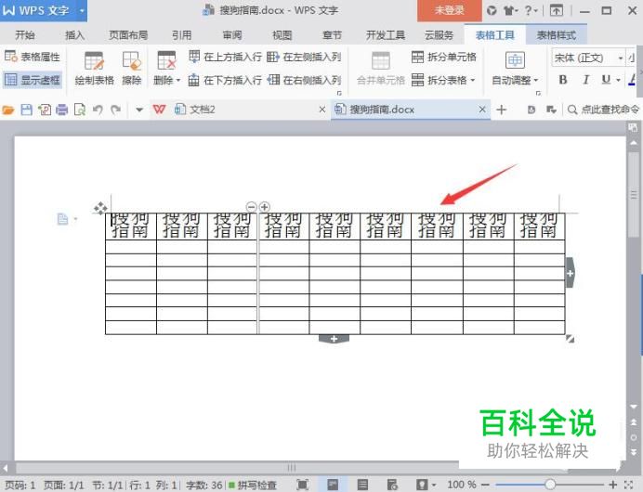The width and height of the screenshot is (643, 492).
Task: Toggle the 显示虚框 gridlines option
Action: pos(33,80)
